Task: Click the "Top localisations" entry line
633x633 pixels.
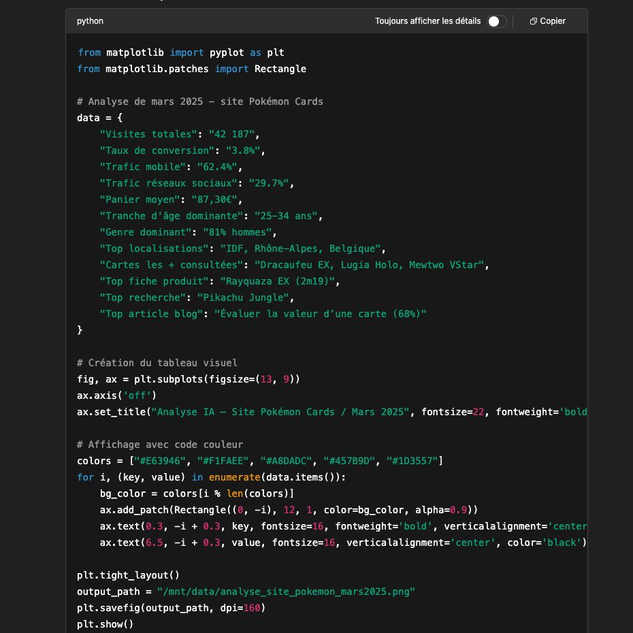Action: 242,248
